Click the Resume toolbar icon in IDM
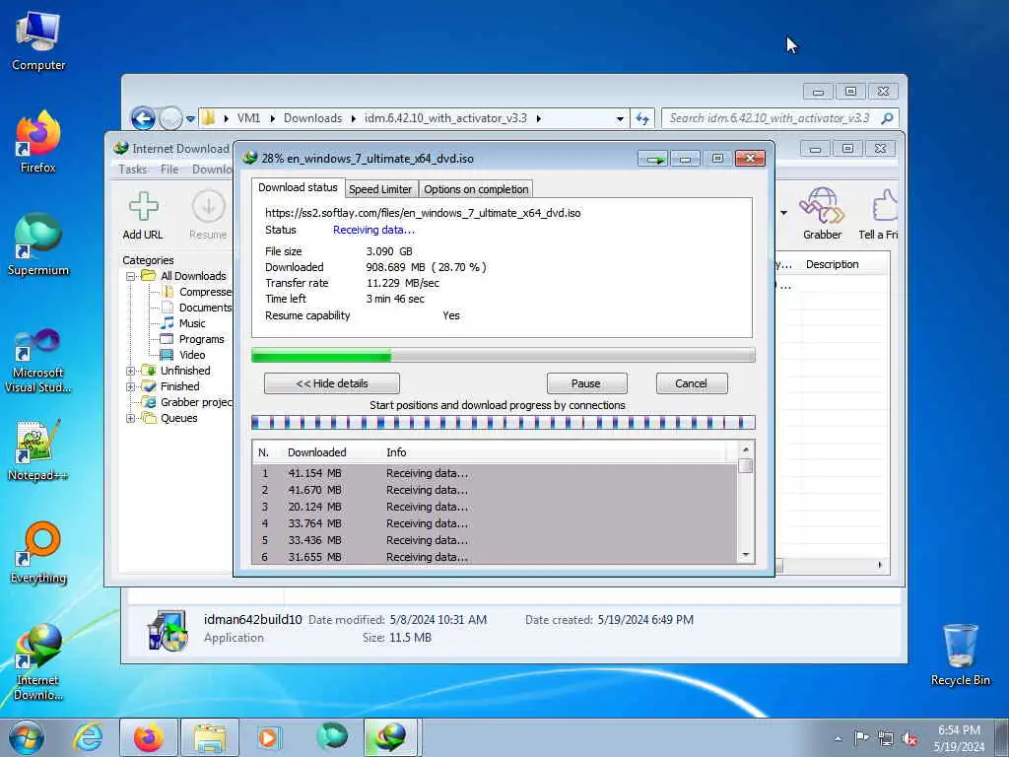The image size is (1009, 757). click(208, 216)
